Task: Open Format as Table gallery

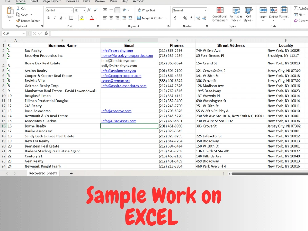Action: tap(236, 14)
